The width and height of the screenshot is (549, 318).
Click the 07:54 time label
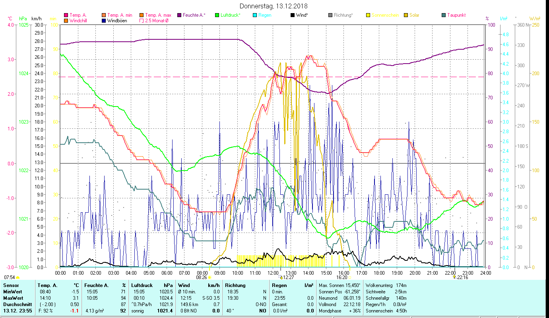(x=10, y=277)
